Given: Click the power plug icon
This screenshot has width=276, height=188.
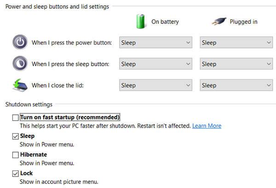Looking at the screenshot, I should pos(219,21).
